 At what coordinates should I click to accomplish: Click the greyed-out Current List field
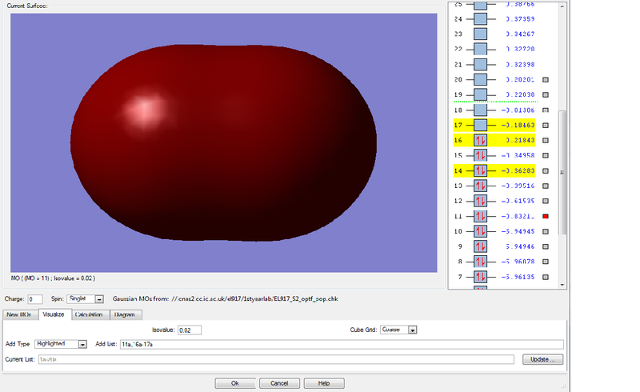[276, 359]
